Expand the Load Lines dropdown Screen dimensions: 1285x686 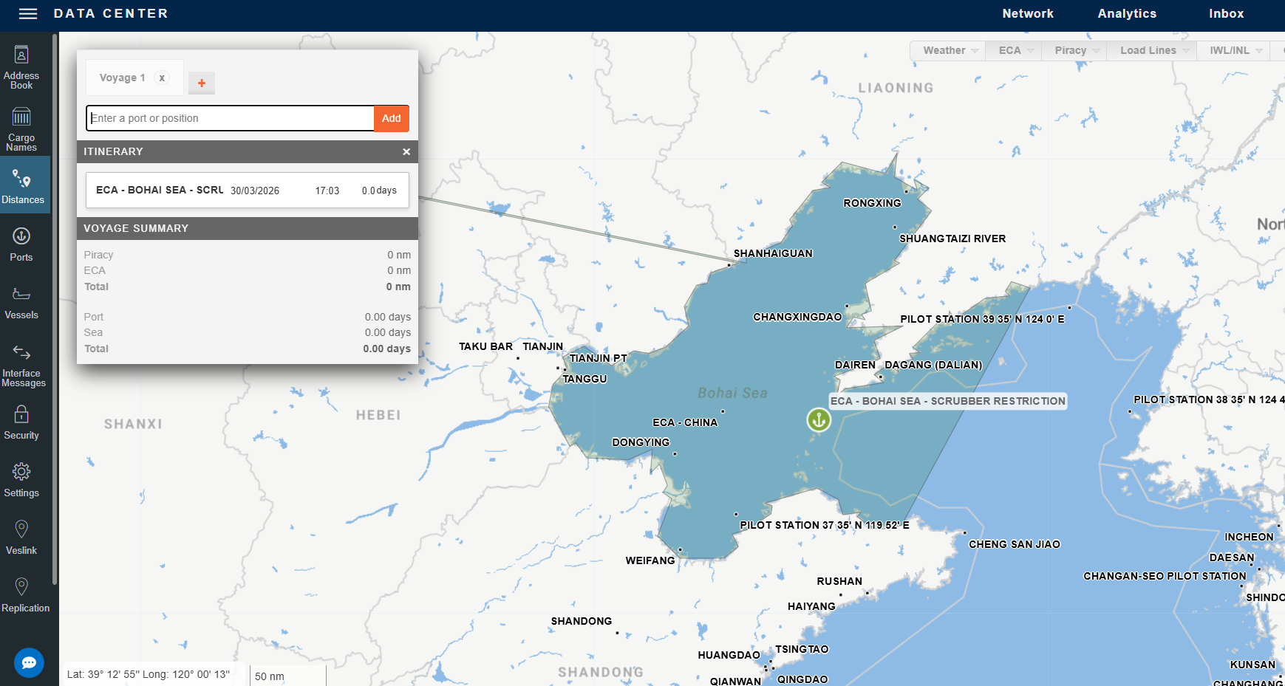[1150, 50]
